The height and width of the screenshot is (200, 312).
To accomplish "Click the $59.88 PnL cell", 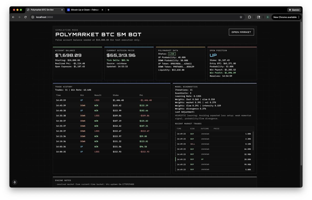I will point(143,136).
